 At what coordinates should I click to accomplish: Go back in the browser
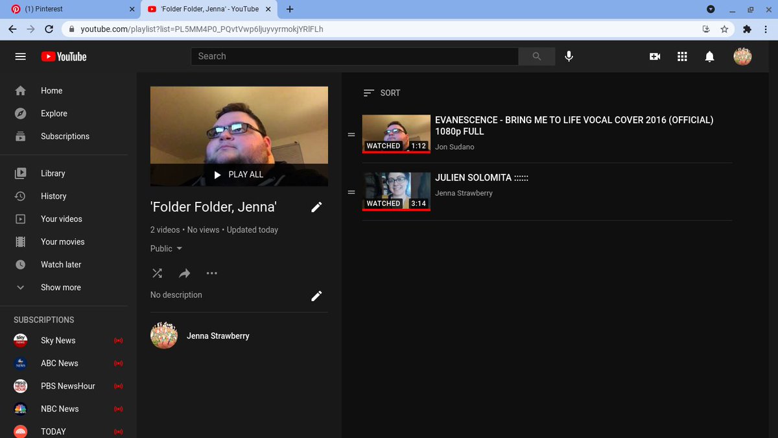click(x=12, y=29)
